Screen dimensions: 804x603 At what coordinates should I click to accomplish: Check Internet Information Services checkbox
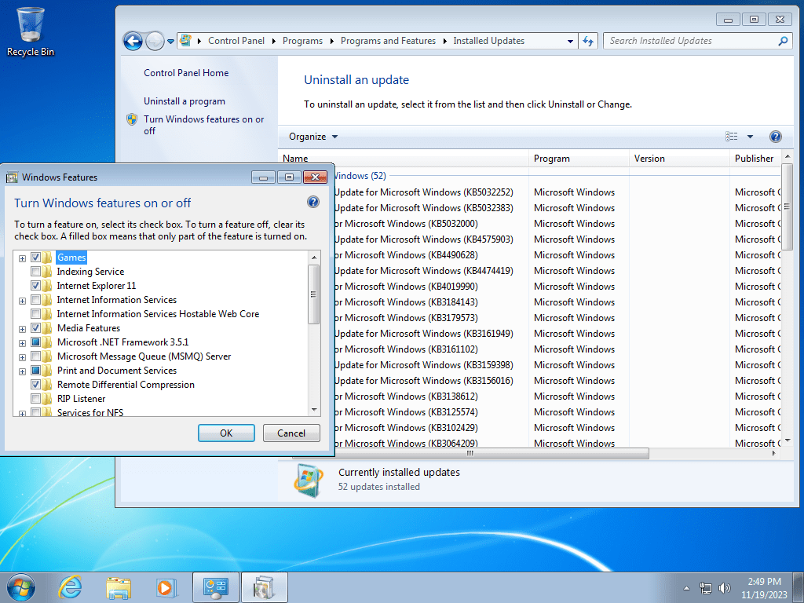point(35,300)
